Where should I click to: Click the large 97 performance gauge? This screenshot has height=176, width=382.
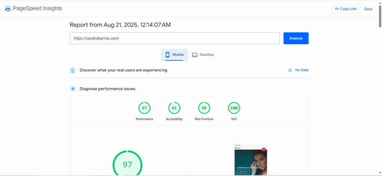[128, 164]
